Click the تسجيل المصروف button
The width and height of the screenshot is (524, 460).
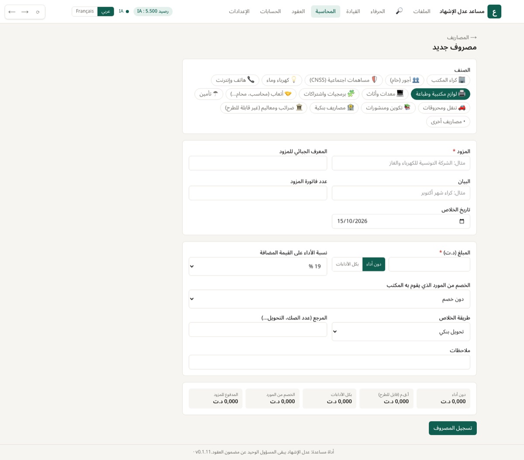click(453, 428)
